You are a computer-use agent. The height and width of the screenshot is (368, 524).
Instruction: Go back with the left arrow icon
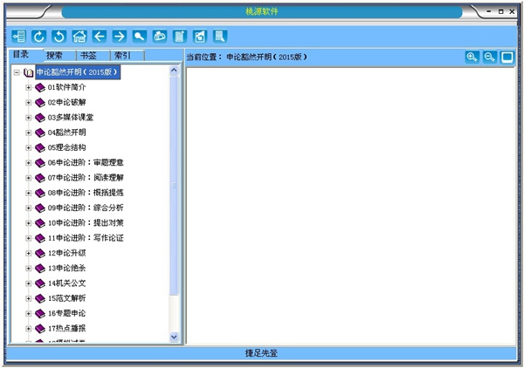coord(99,37)
